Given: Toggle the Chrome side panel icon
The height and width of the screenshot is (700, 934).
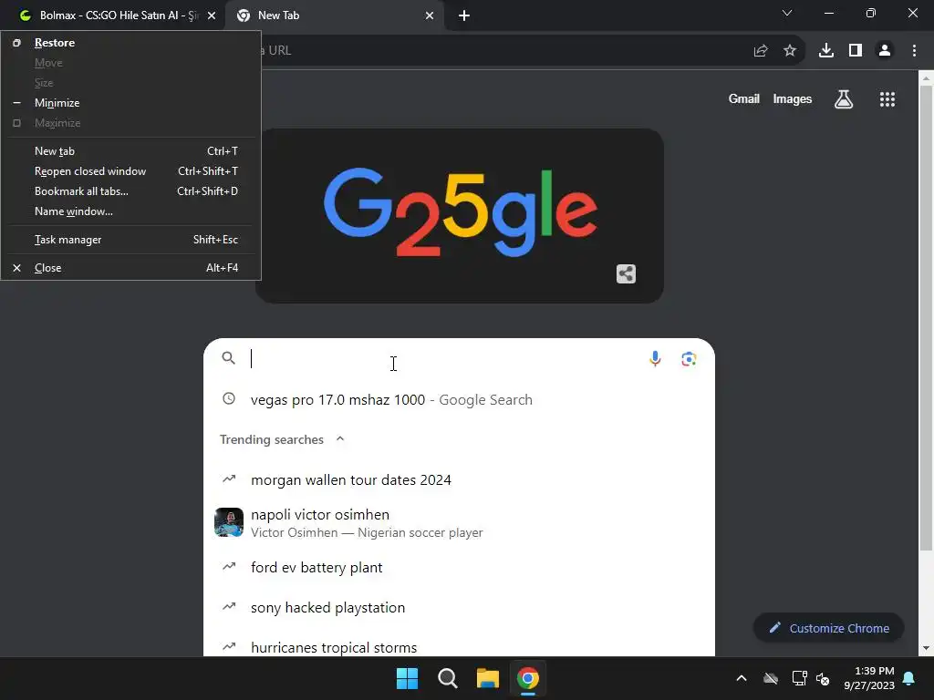Looking at the screenshot, I should coord(856,51).
